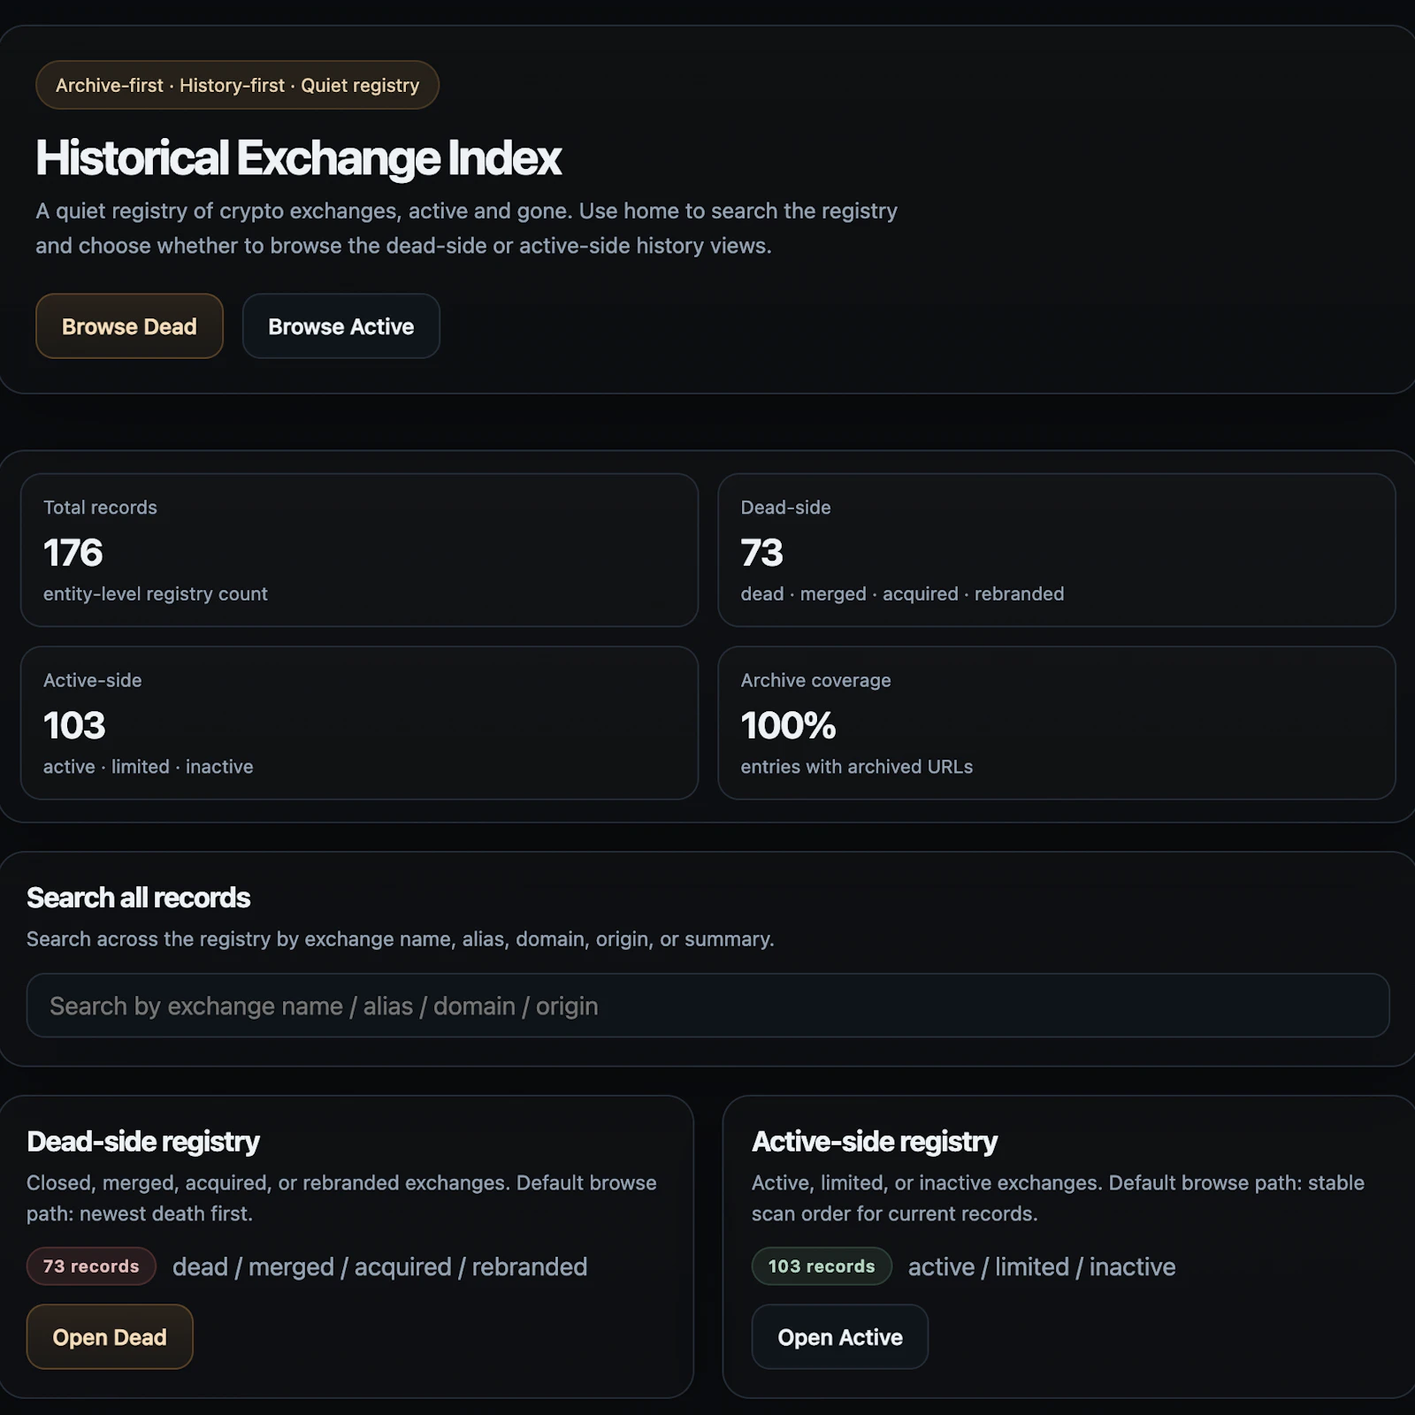Click the entries with archived URLs caption

click(x=856, y=767)
